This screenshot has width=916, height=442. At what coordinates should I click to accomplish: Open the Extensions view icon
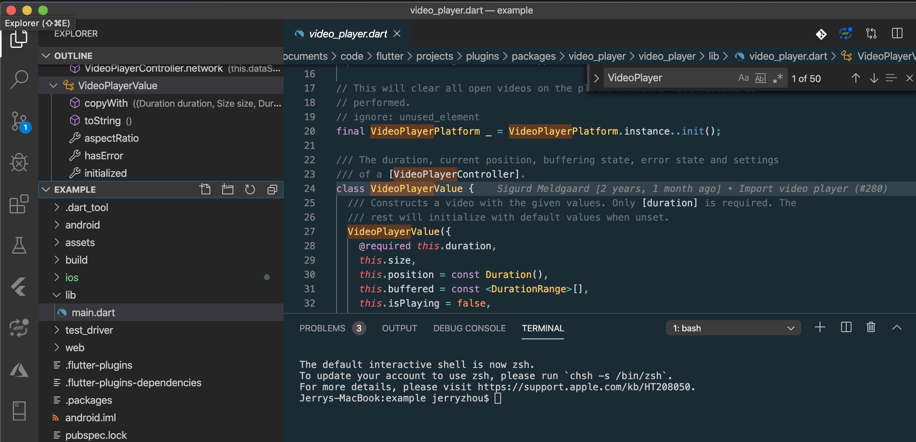tap(19, 204)
